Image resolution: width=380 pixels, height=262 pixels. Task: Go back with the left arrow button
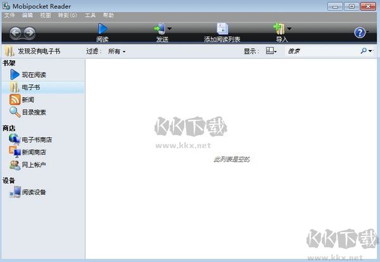click(16, 33)
